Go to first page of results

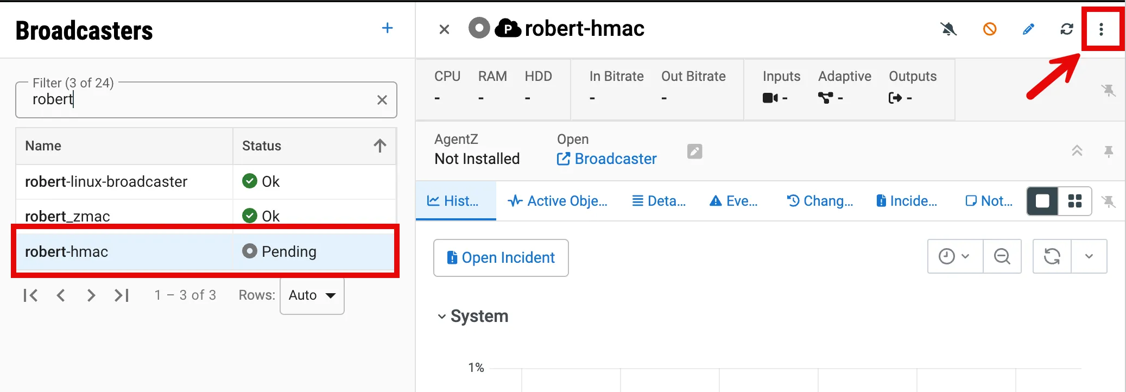point(30,295)
